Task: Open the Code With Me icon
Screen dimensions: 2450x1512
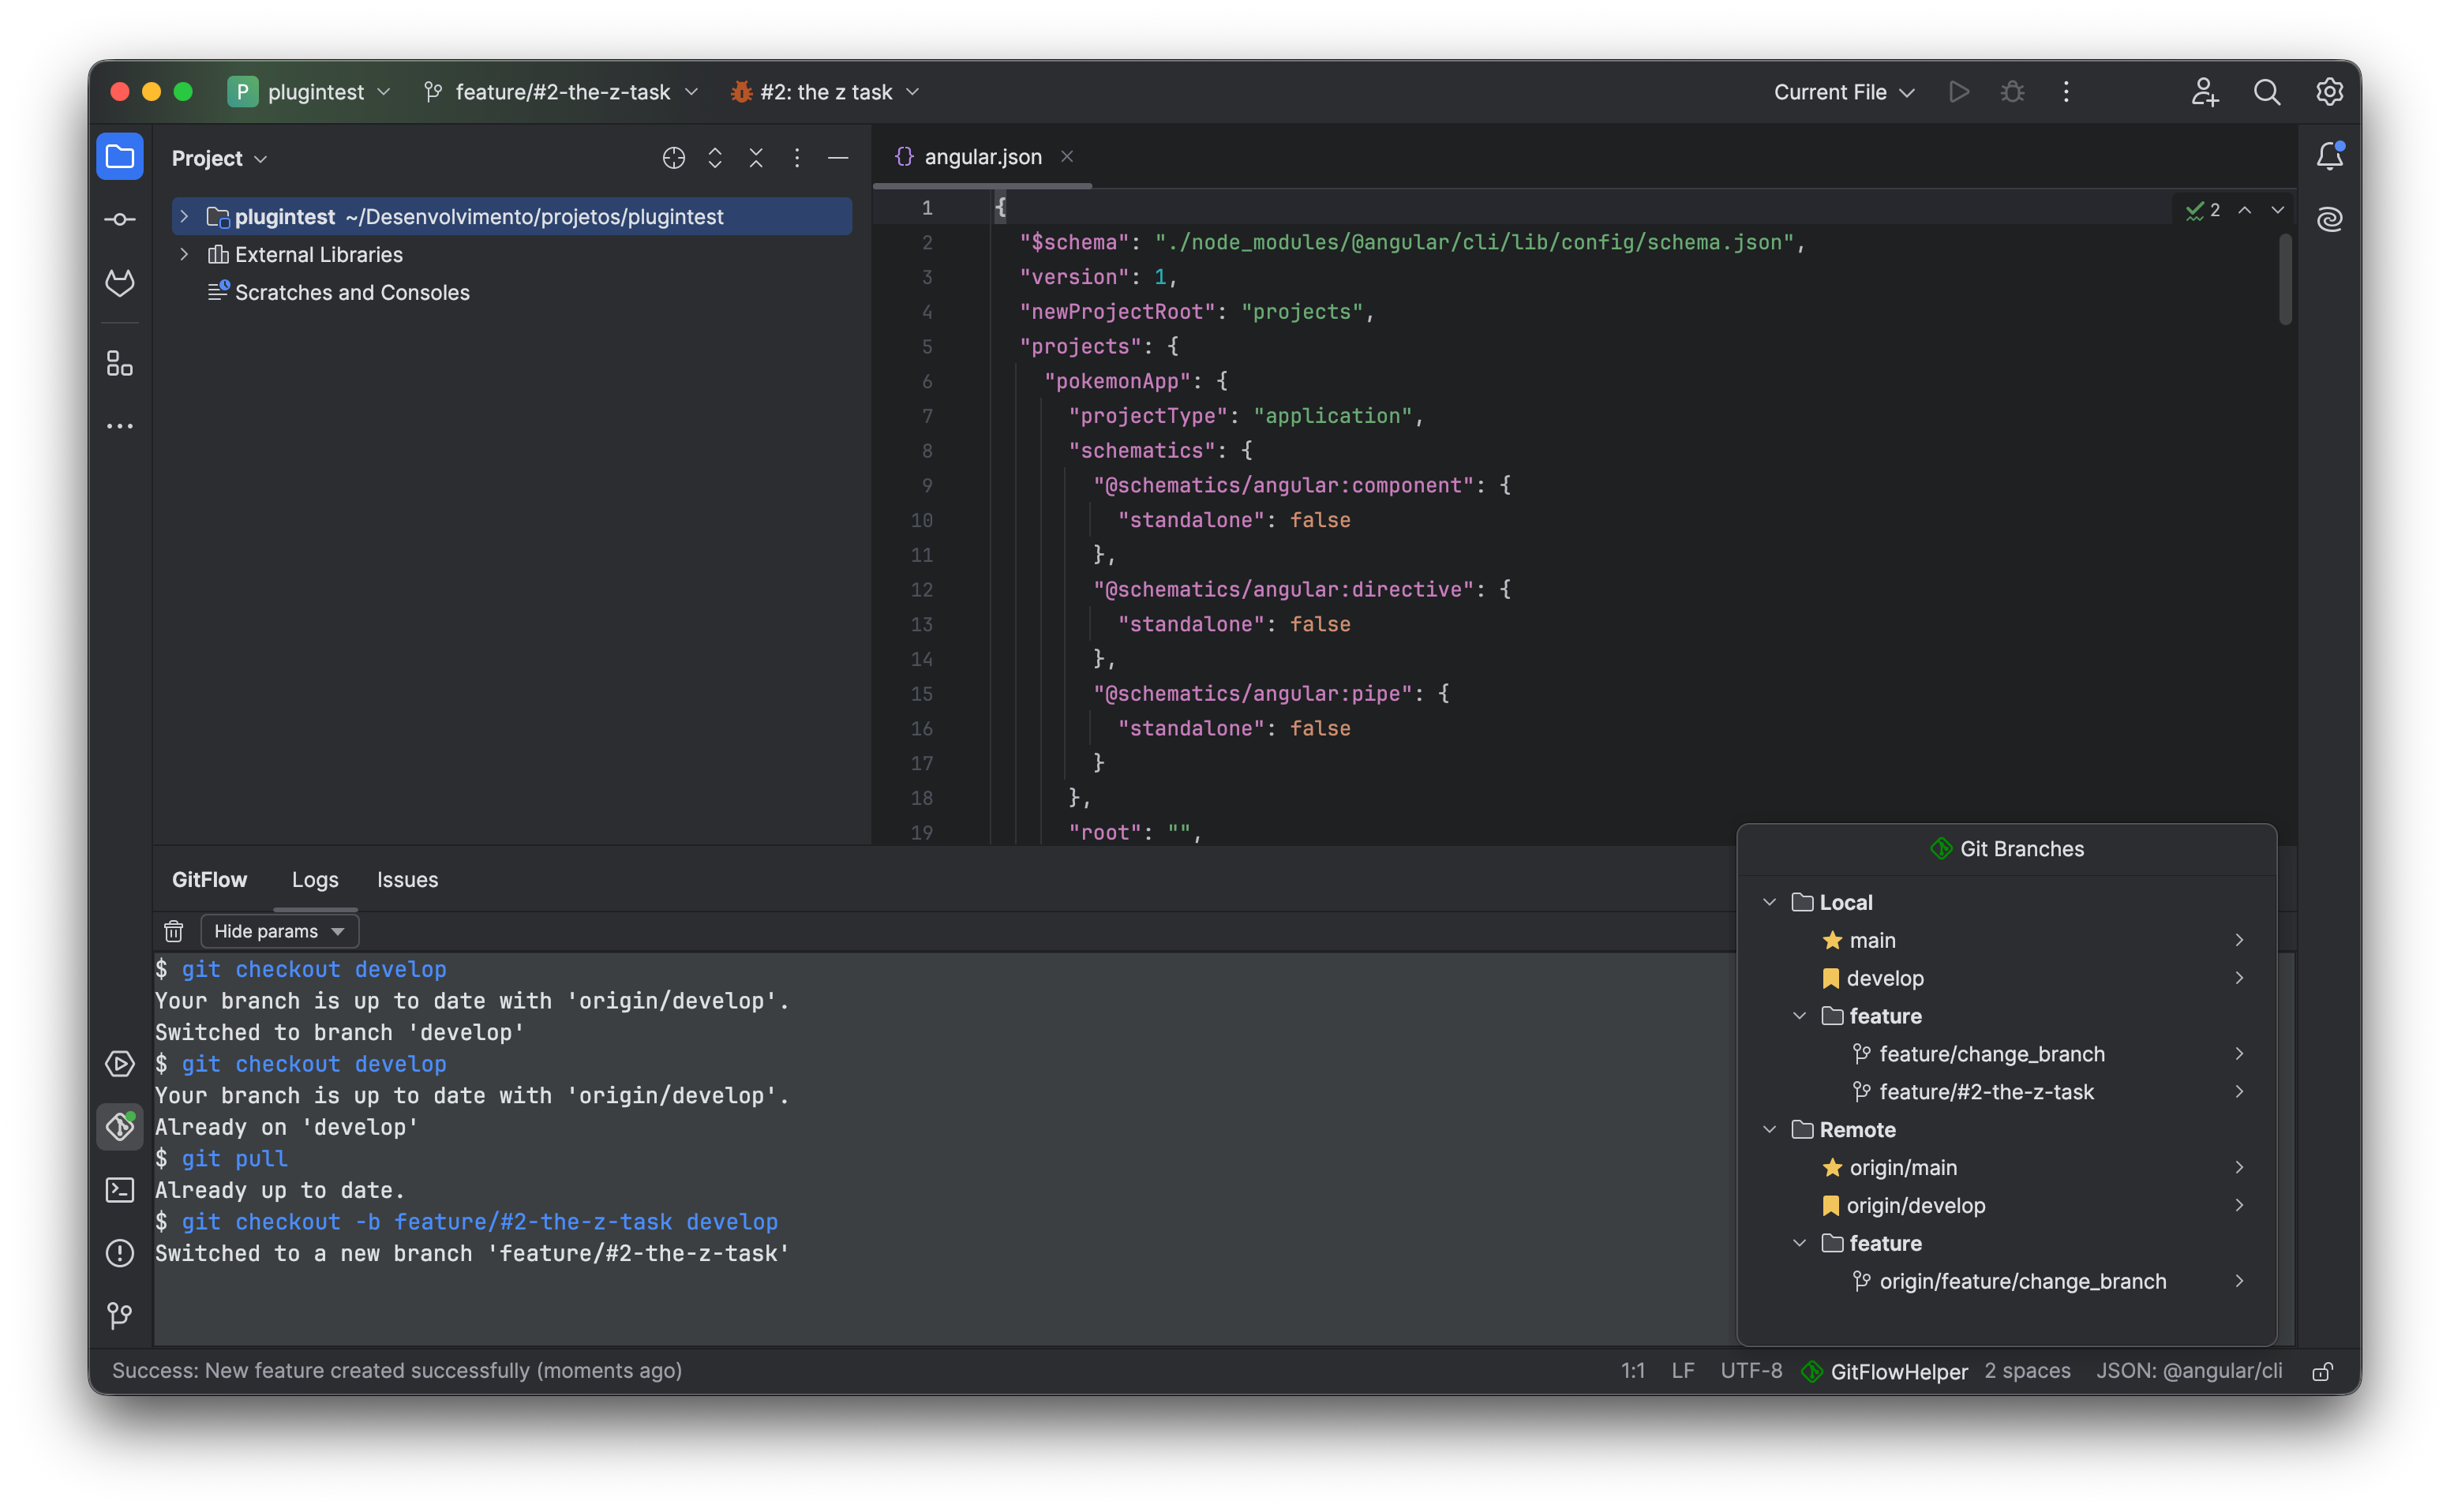Action: pos(2205,92)
